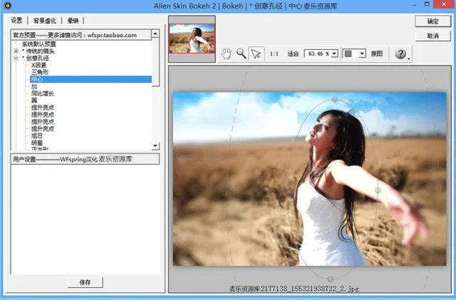This screenshot has width=456, height=300.
Task: Set preview zoom to 1:1
Action: pyautogui.click(x=274, y=54)
